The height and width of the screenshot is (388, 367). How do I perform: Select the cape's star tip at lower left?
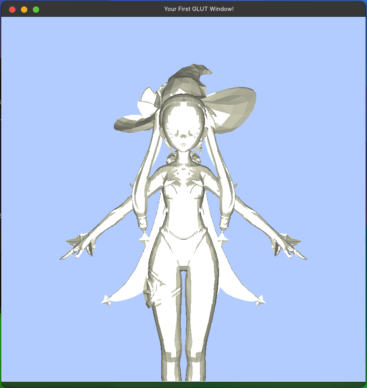107,300
